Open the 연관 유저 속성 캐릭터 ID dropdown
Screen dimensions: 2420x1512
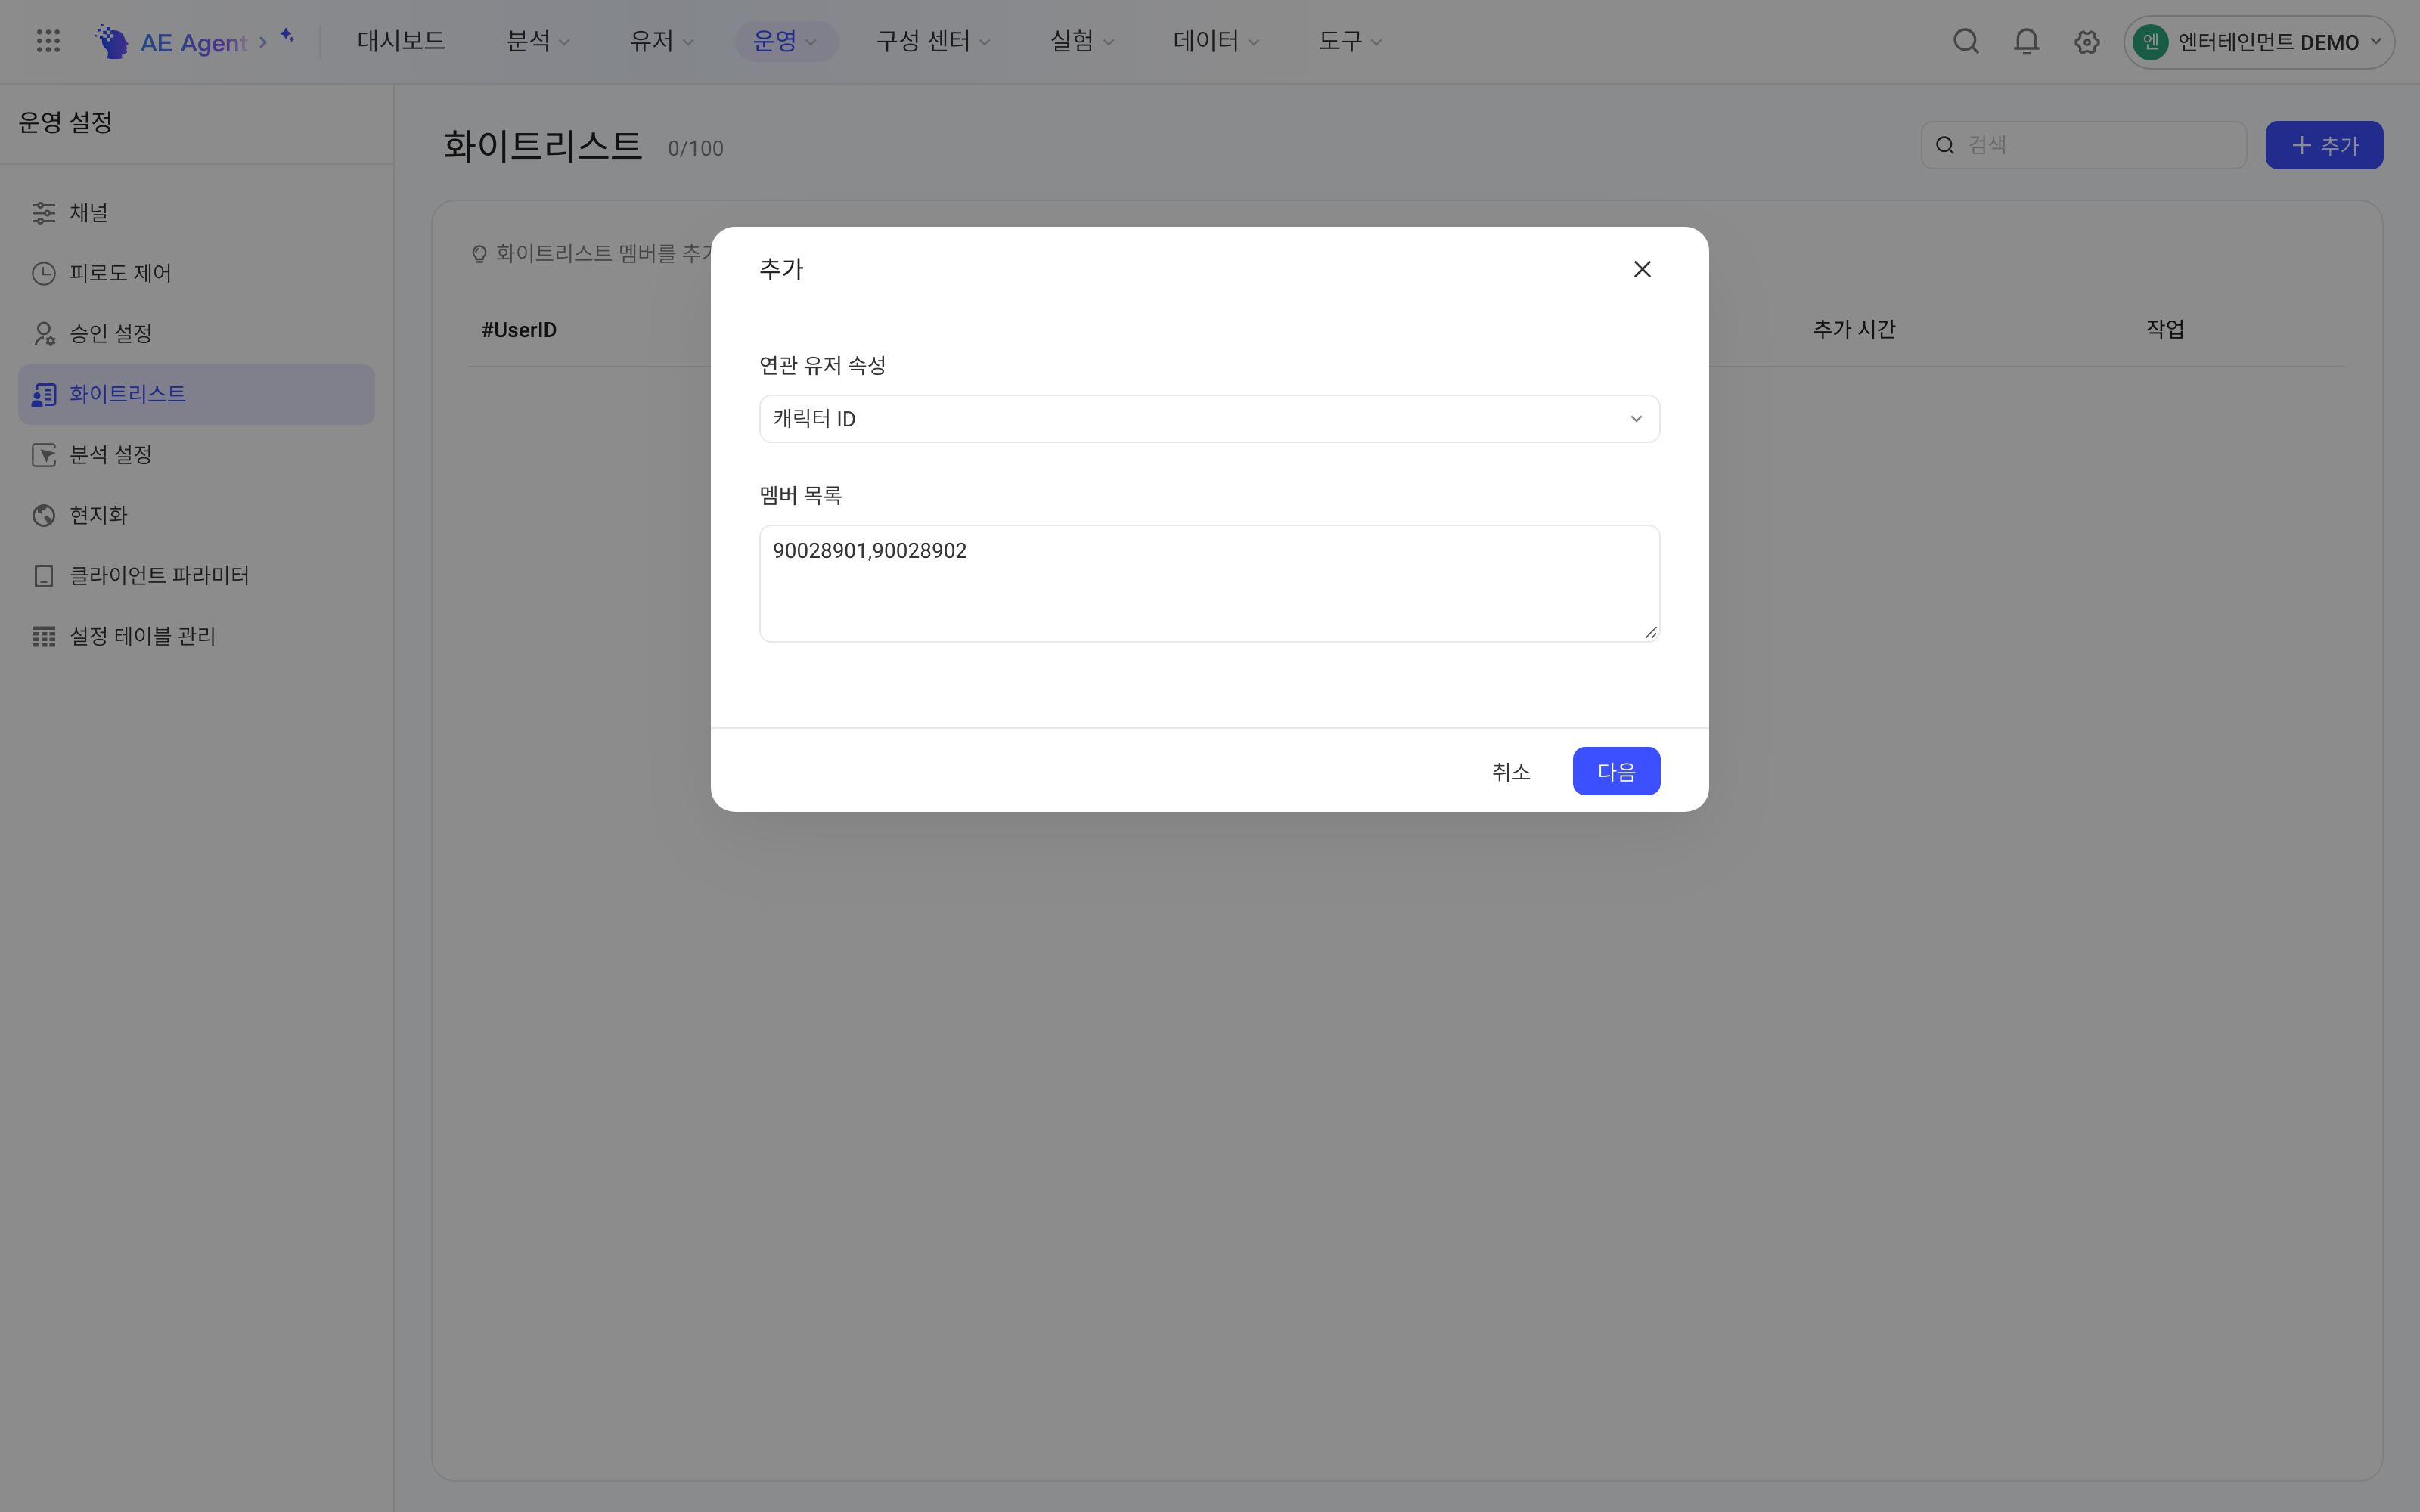click(x=1209, y=418)
